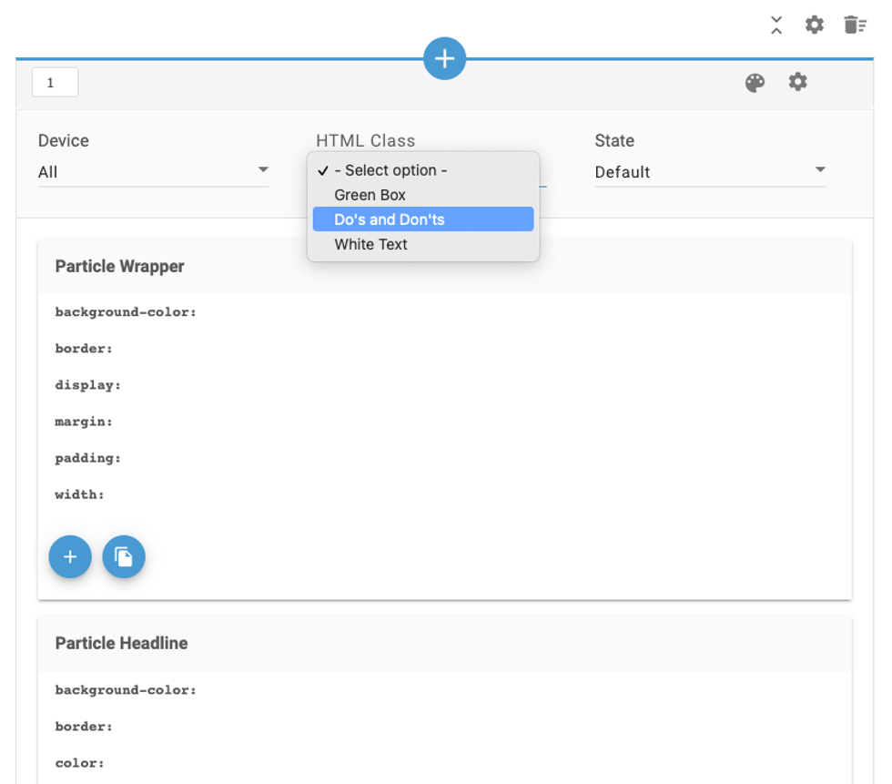Click the number field showing 1

click(x=55, y=83)
